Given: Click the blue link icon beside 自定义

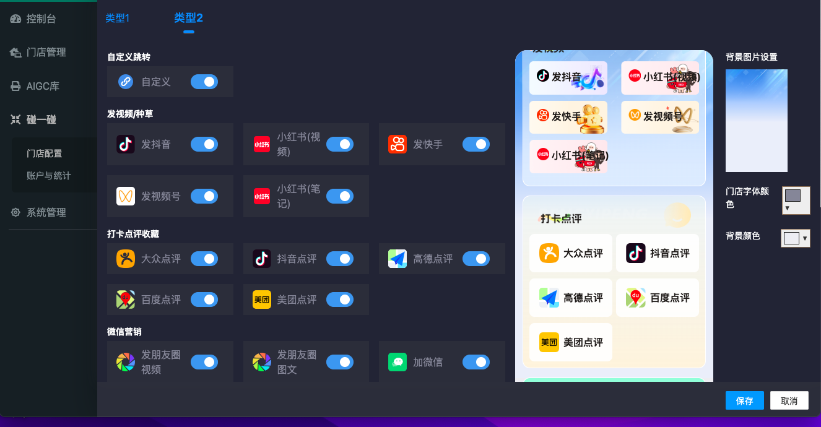Looking at the screenshot, I should (126, 82).
